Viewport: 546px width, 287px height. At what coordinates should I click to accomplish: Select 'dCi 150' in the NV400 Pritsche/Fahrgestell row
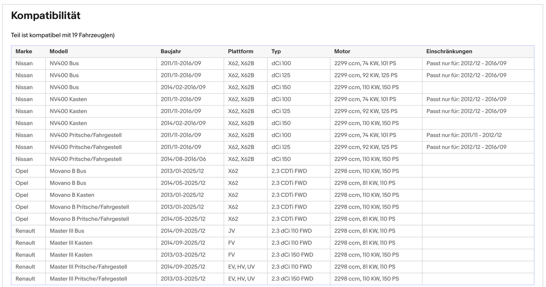point(281,159)
